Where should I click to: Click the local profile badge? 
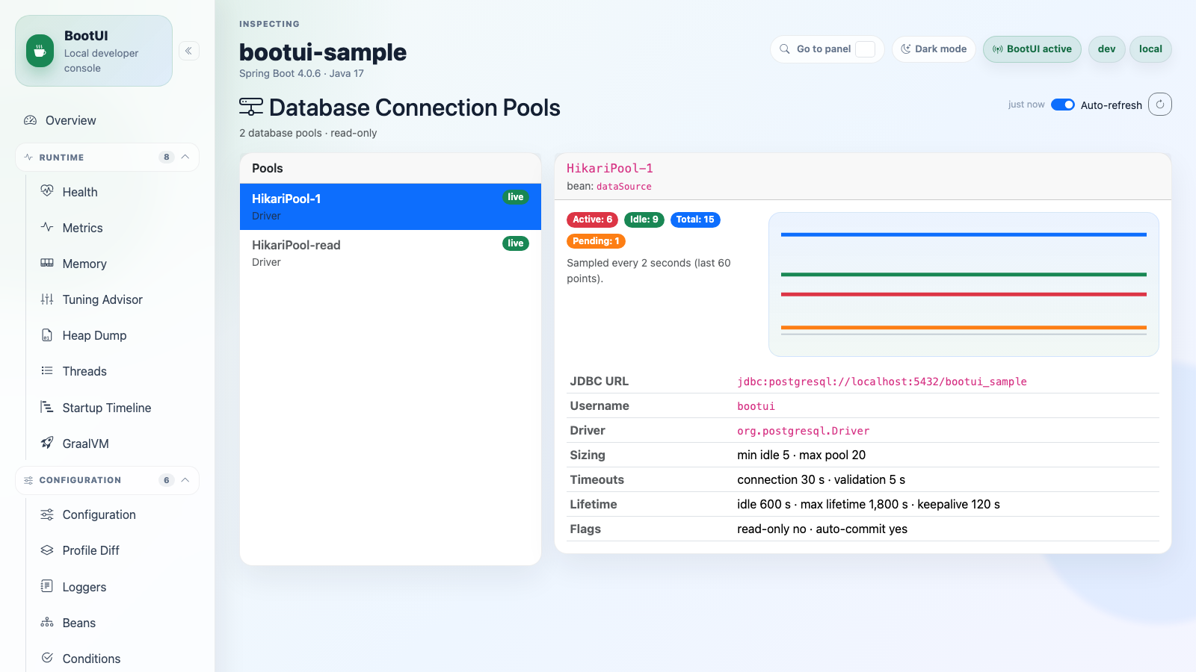[1150, 49]
